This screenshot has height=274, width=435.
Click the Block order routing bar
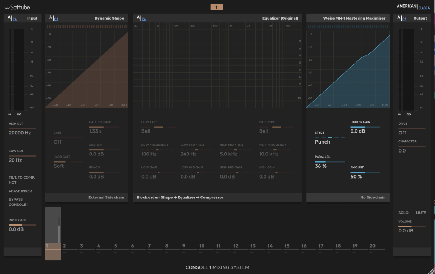coord(217,197)
